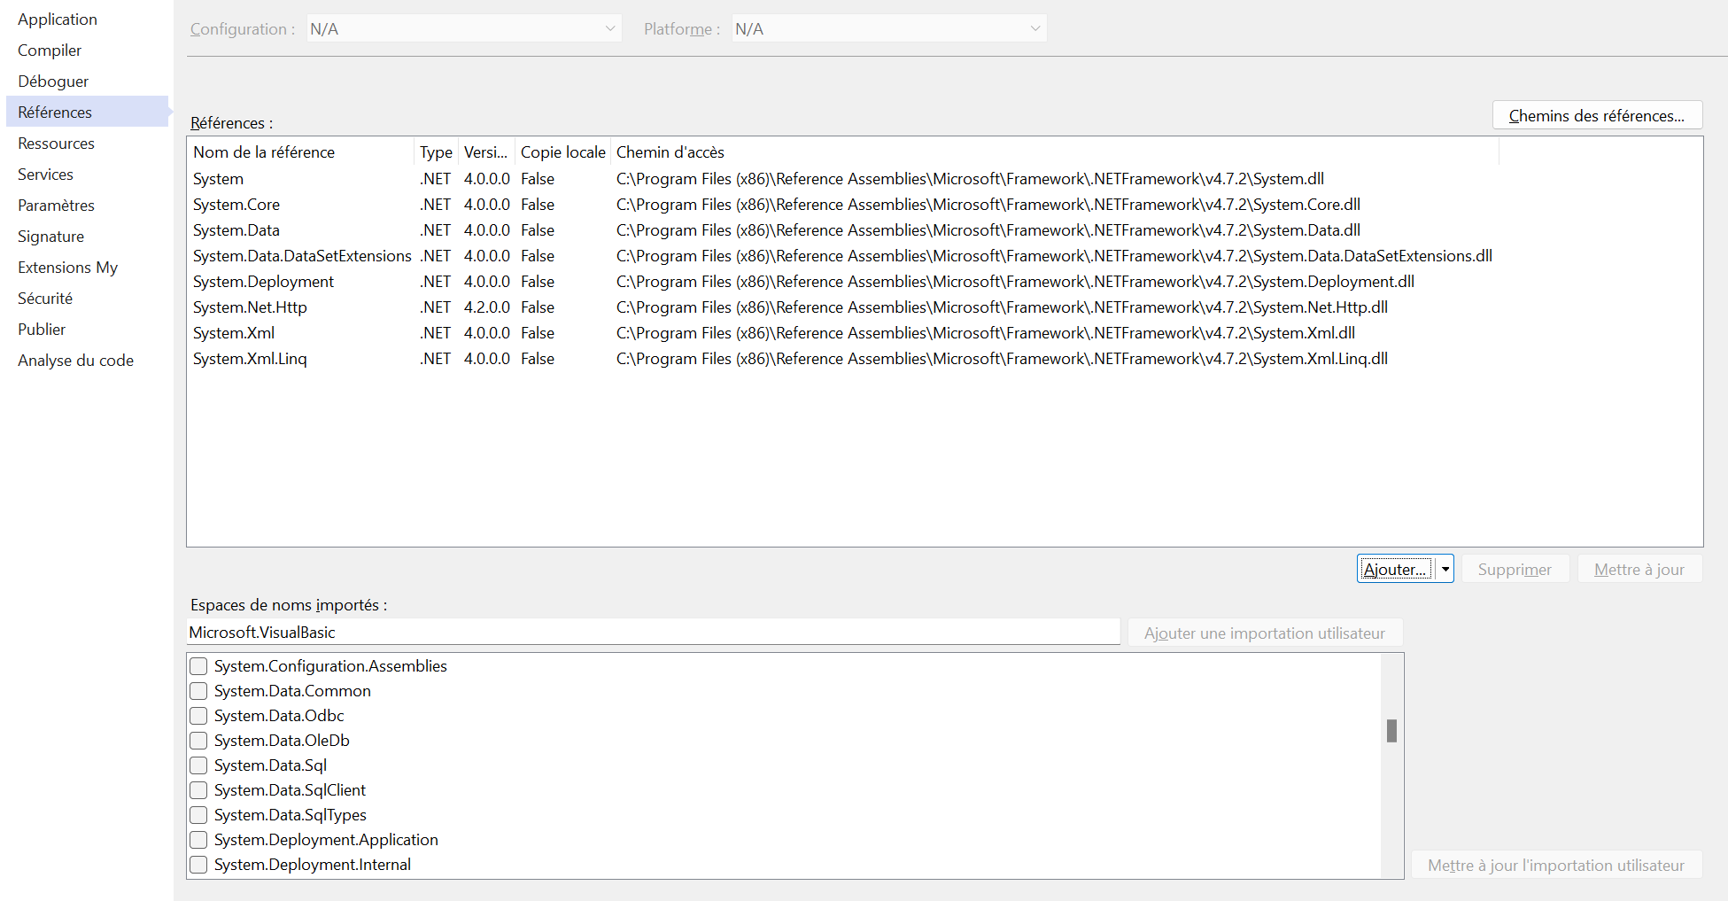Viewport: 1728px width, 901px height.
Task: Click the System.Xml.Linq.dll file path
Action: [x=1002, y=359]
